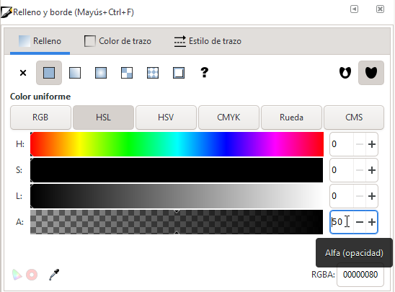Click the H value input field
Image resolution: width=395 pixels, height=292 pixels.
pyautogui.click(x=342, y=144)
